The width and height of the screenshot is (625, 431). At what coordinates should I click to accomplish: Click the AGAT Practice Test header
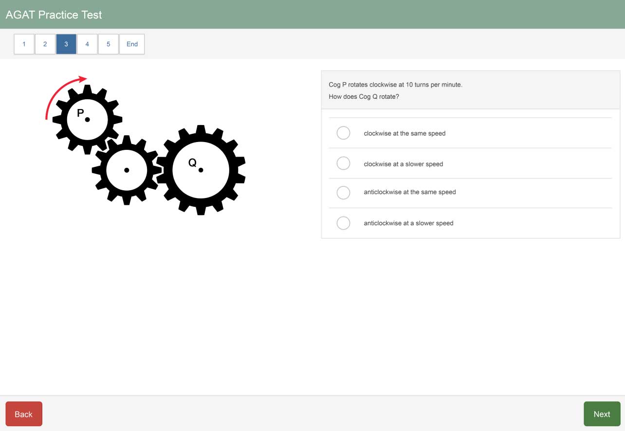(54, 15)
